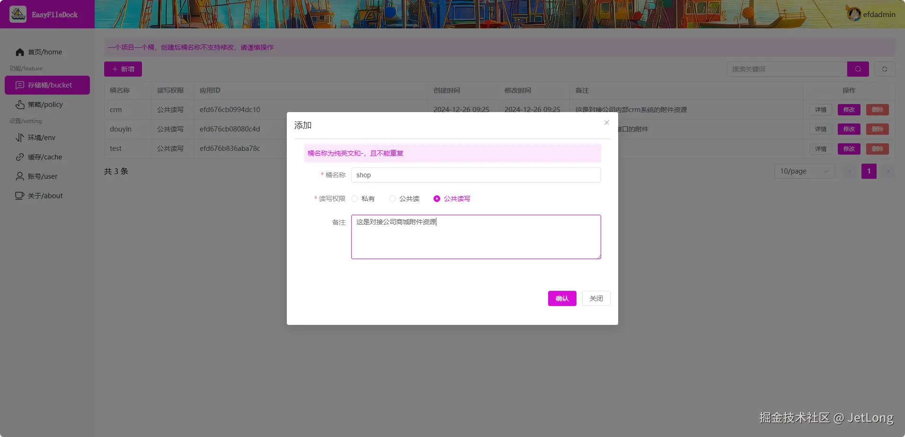Click the 新增 add button
The width and height of the screenshot is (905, 437).
click(x=123, y=69)
